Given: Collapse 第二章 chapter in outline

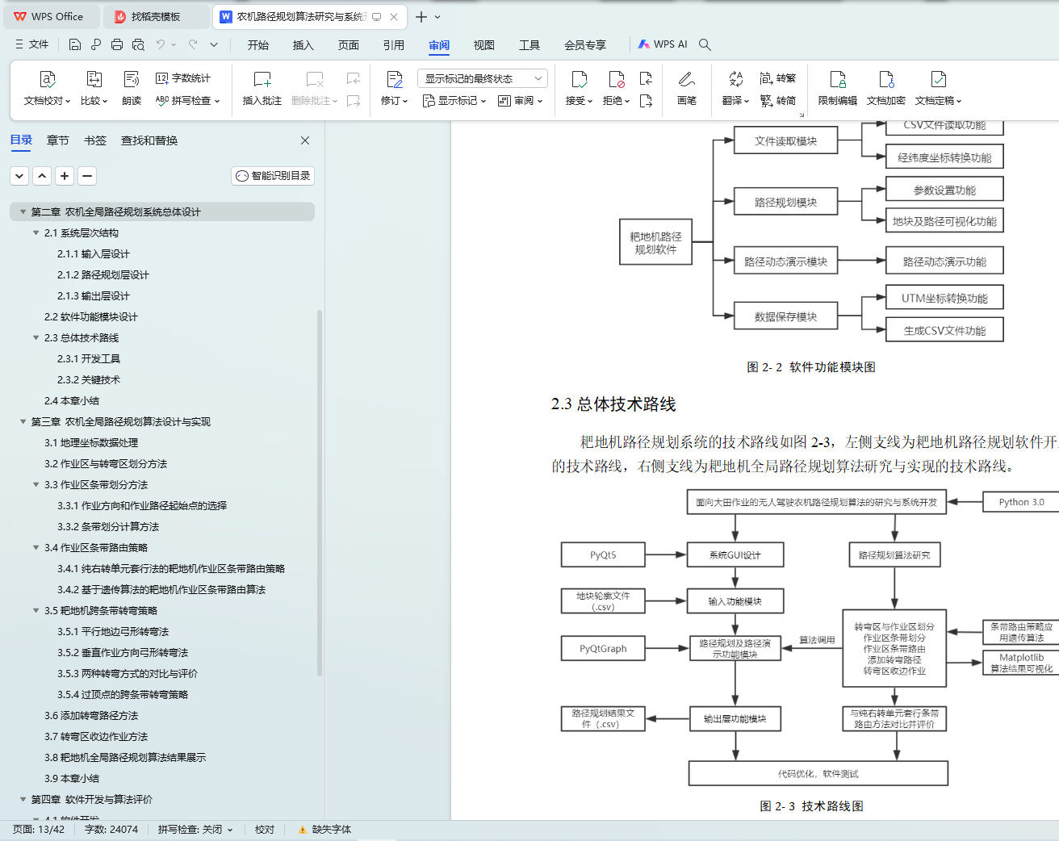Looking at the screenshot, I should tap(23, 211).
